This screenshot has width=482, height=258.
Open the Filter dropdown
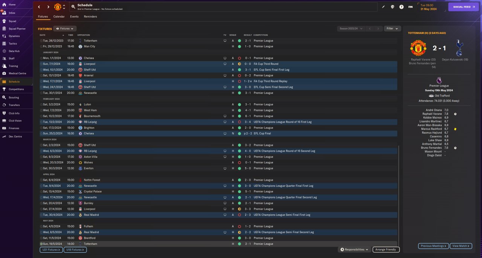[x=392, y=29]
